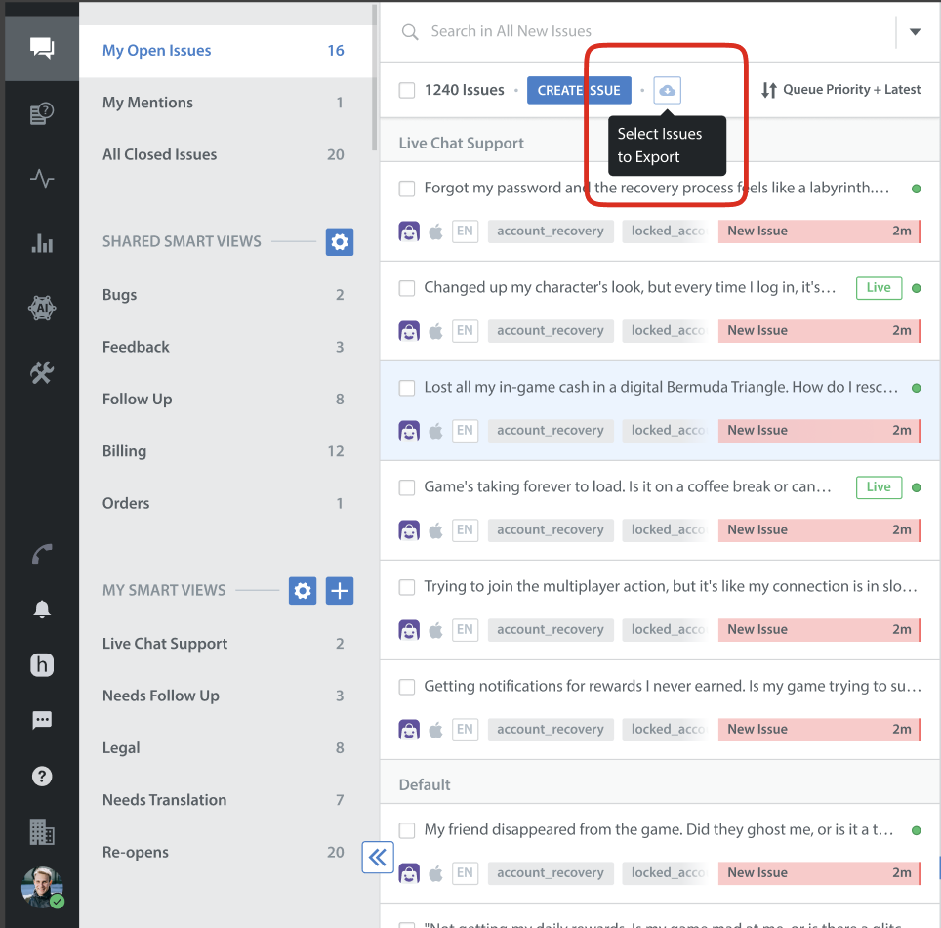
Task: Click the Search in All New Issues field
Action: point(644,31)
